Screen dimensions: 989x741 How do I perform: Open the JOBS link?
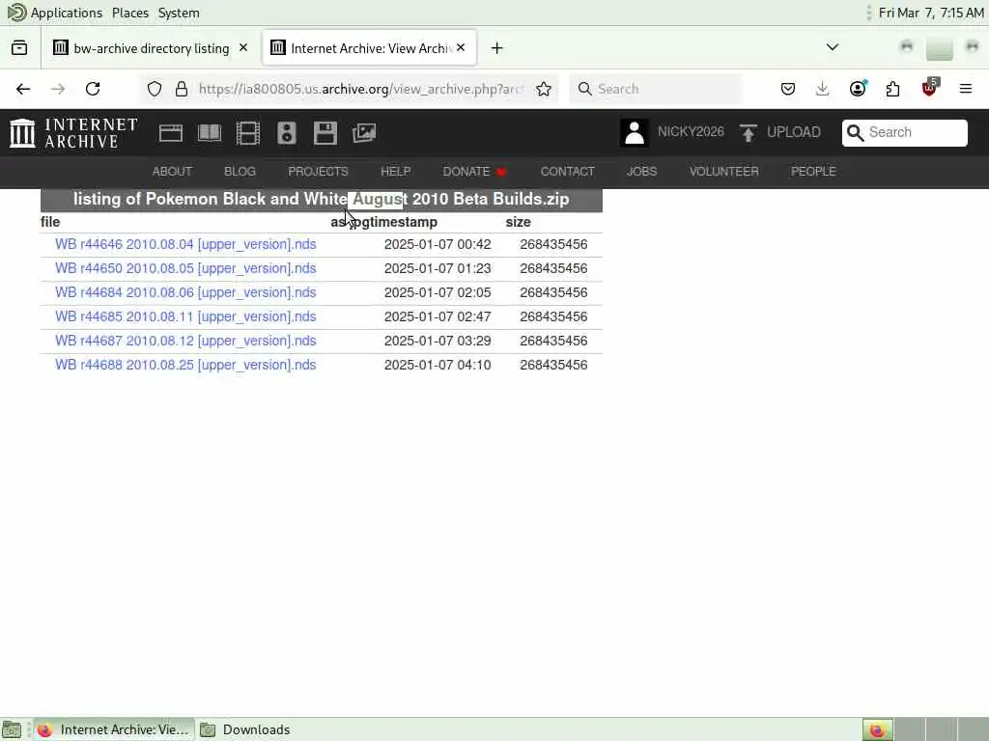pyautogui.click(x=641, y=172)
